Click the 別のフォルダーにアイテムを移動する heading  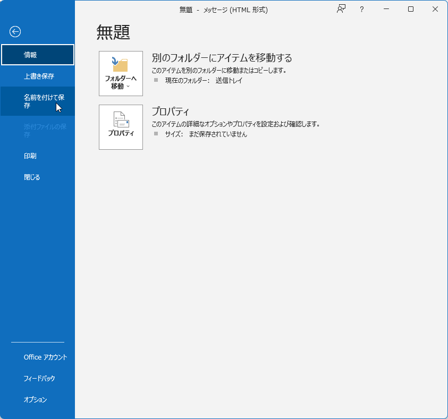point(222,58)
